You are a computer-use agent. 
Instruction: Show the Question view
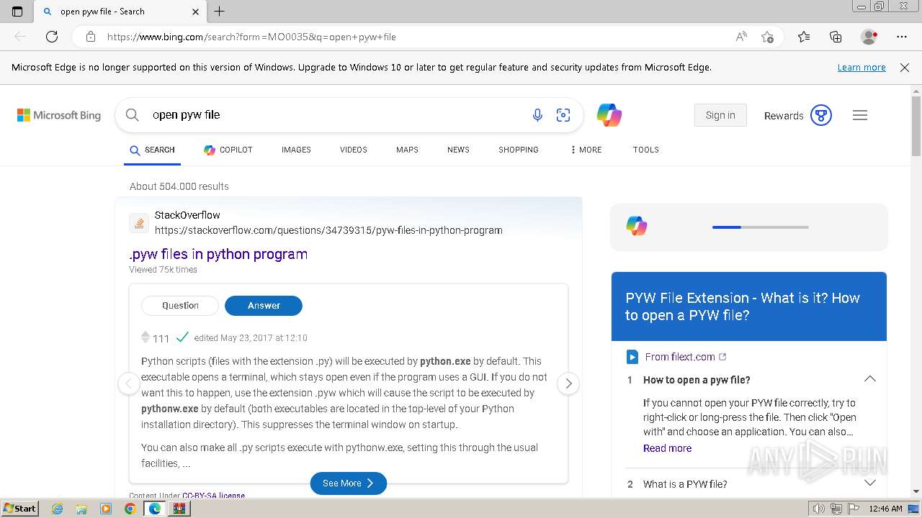[x=180, y=306]
